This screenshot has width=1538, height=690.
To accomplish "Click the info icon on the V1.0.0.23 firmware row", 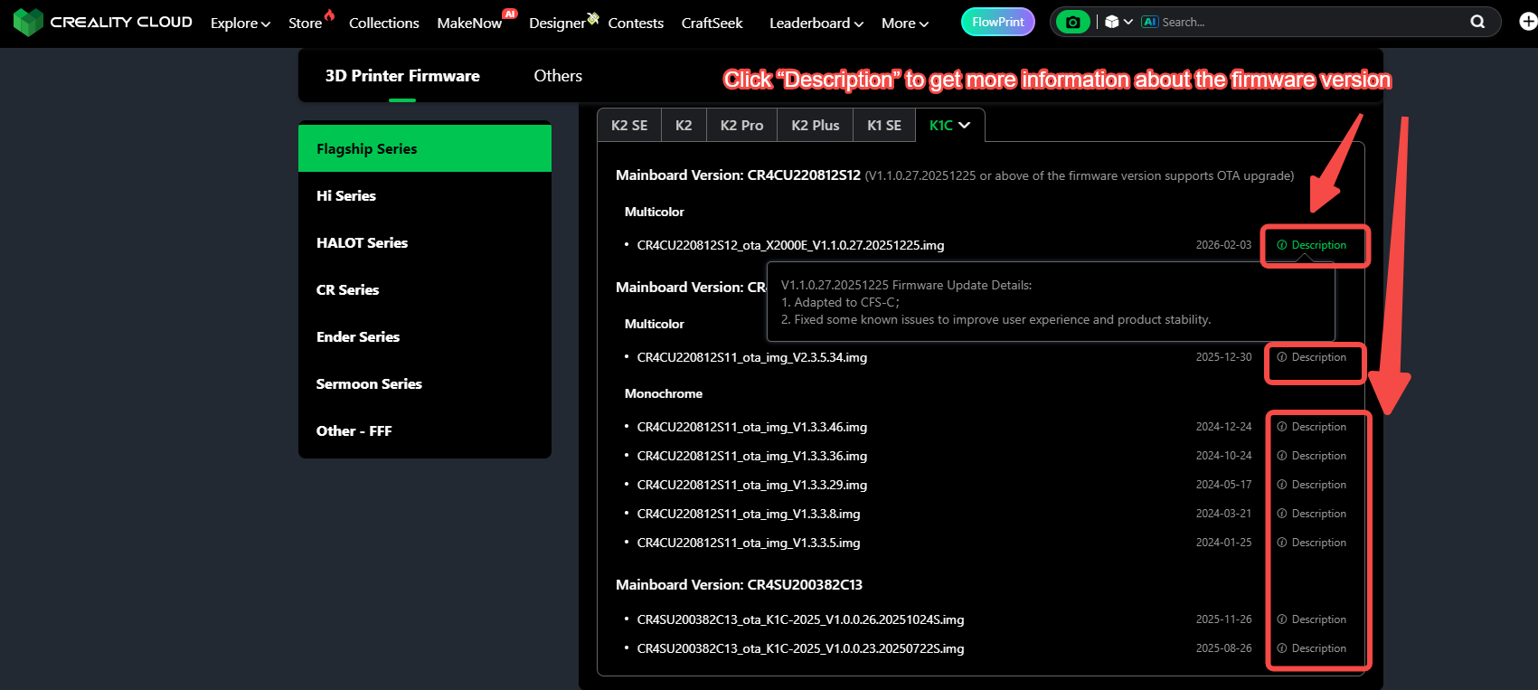I will [1281, 648].
